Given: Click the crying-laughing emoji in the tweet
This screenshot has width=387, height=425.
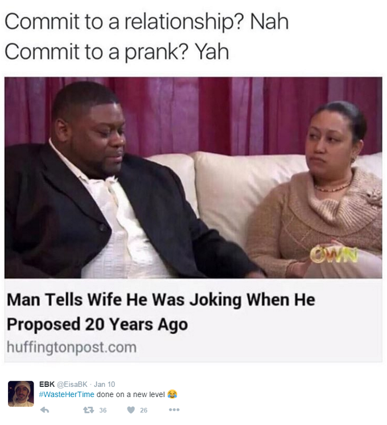Looking at the screenshot, I should tap(172, 394).
